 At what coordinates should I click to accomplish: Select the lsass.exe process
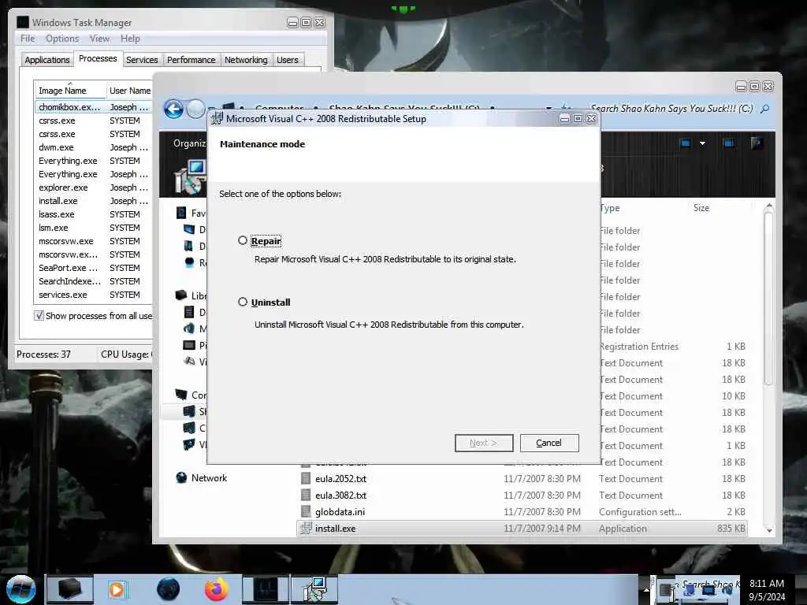[x=94, y=214]
